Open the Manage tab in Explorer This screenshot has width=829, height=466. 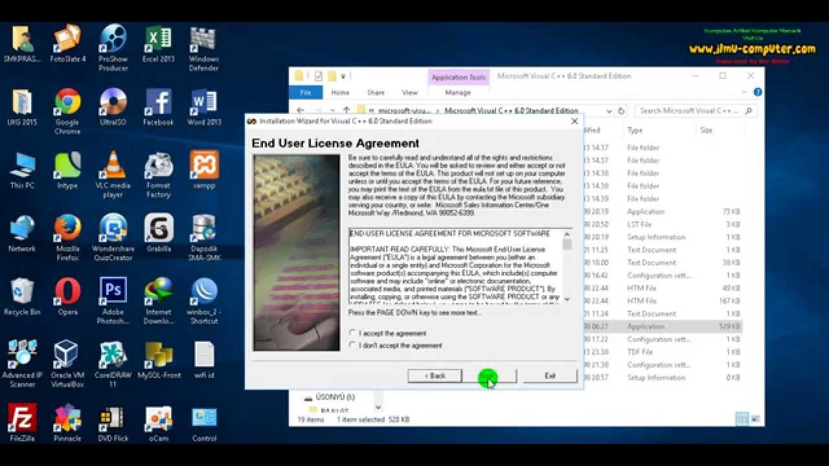458,93
